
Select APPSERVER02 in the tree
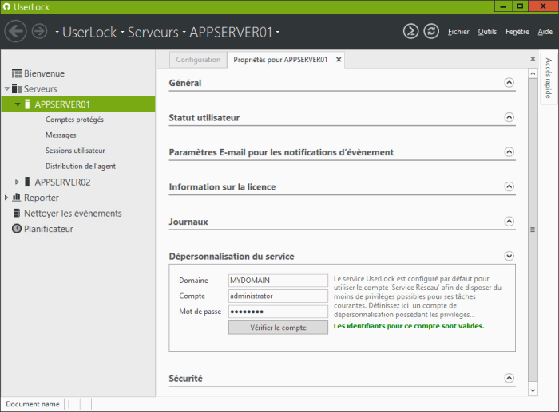pyautogui.click(x=62, y=182)
